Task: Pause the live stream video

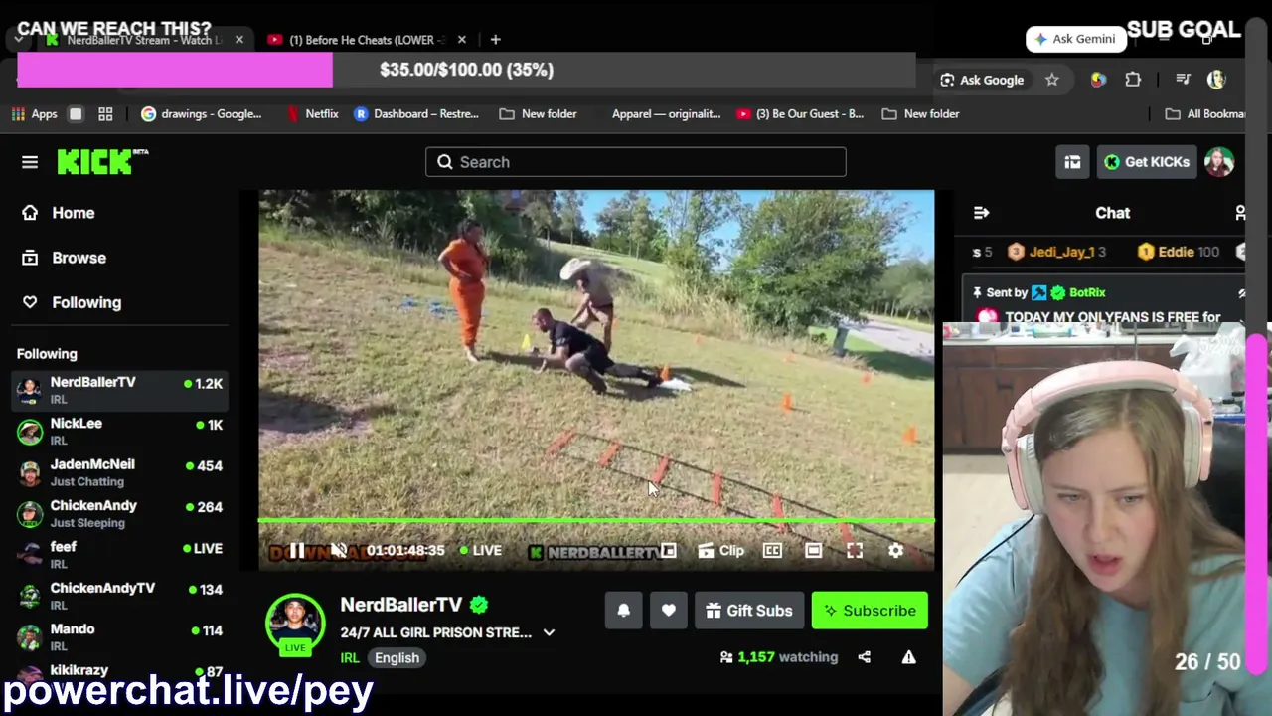Action: [296, 550]
